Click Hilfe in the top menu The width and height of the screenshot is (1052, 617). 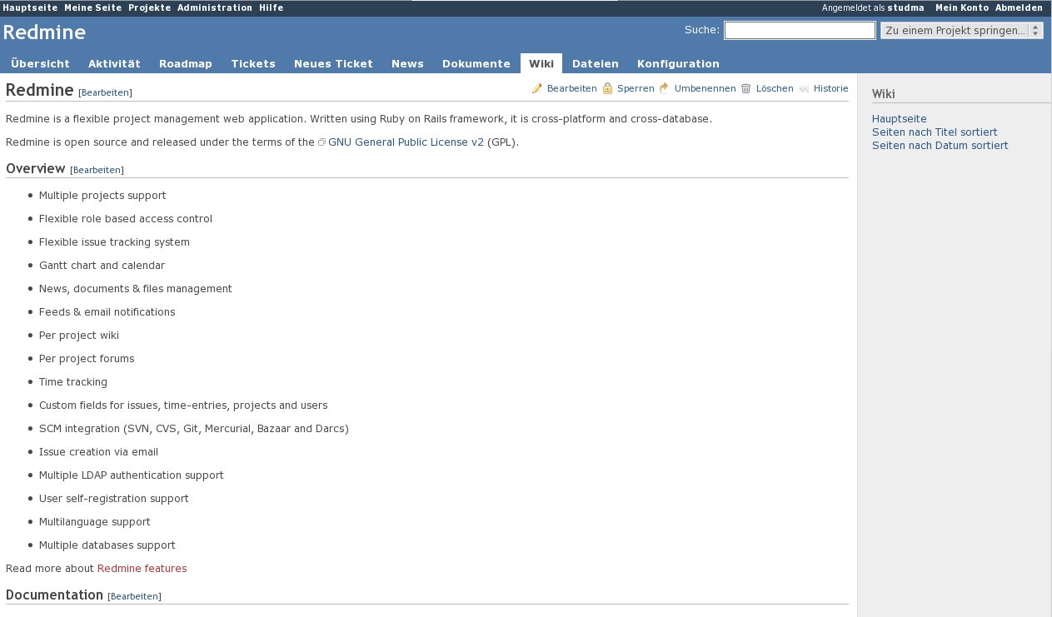271,7
